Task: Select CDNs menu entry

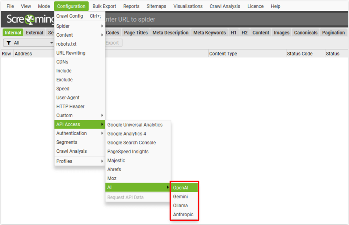Action: click(79, 62)
